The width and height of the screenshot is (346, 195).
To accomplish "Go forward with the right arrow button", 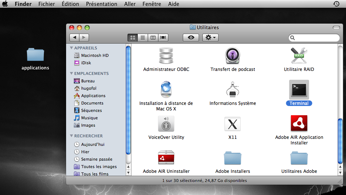I will click(x=84, y=38).
